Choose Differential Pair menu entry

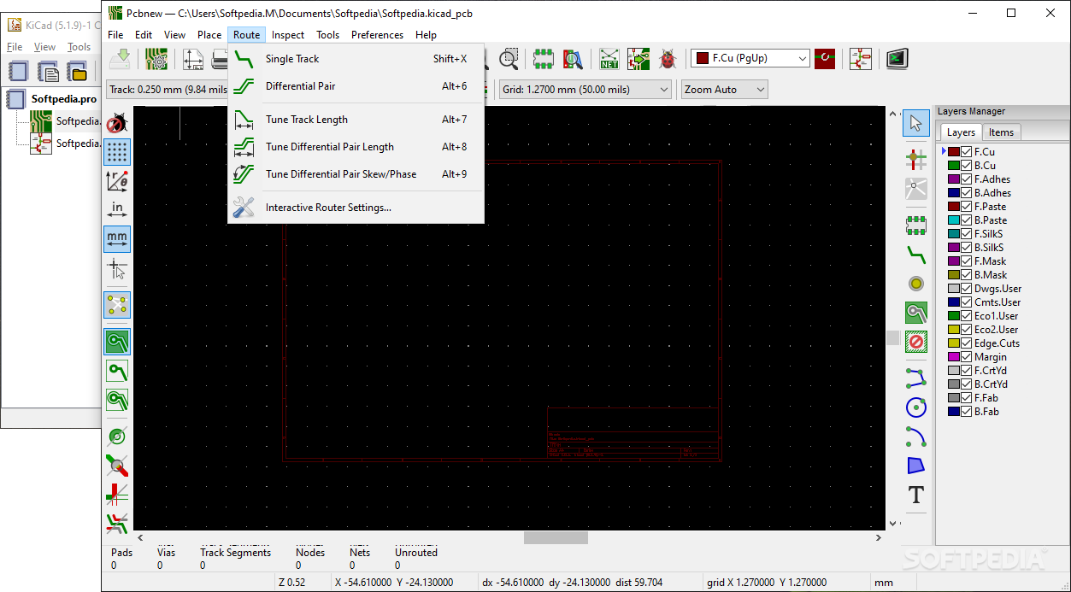tap(356, 86)
